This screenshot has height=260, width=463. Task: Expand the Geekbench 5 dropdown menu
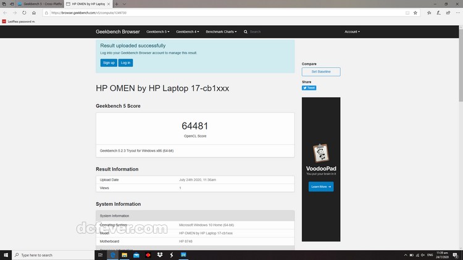click(158, 32)
